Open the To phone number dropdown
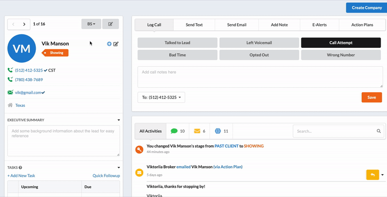Image resolution: width=387 pixels, height=197 pixels. click(x=161, y=98)
